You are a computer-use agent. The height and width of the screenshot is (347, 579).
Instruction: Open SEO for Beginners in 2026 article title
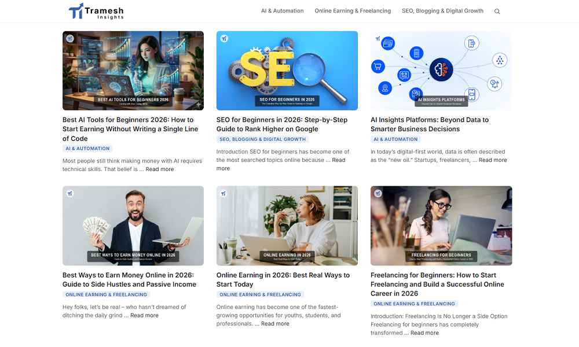click(x=282, y=124)
